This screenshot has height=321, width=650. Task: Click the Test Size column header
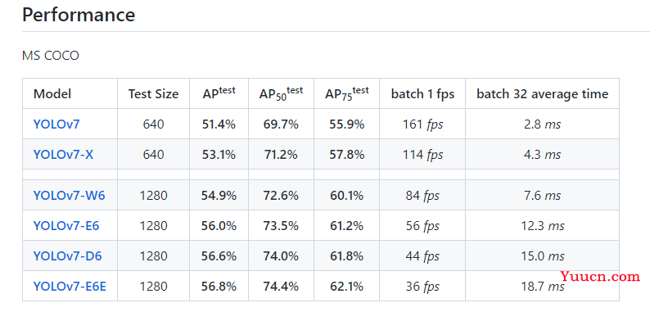(153, 93)
